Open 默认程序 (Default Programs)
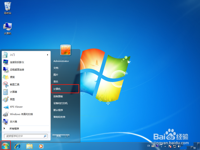 point(58,110)
